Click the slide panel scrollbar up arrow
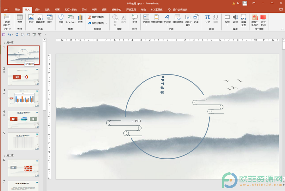285x191 pixels. (44, 40)
